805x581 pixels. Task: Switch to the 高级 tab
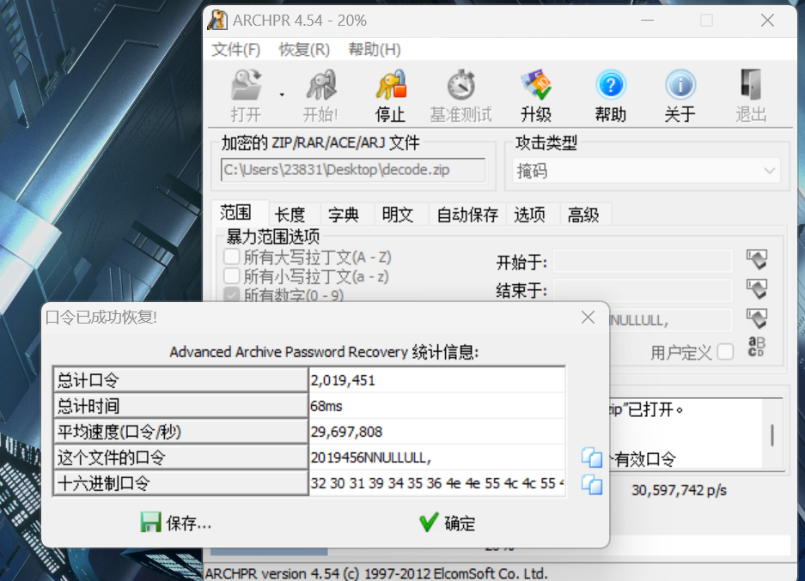[583, 215]
